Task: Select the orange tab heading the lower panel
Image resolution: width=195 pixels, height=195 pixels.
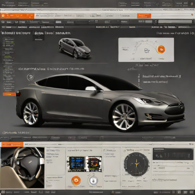Action: tap(12, 144)
